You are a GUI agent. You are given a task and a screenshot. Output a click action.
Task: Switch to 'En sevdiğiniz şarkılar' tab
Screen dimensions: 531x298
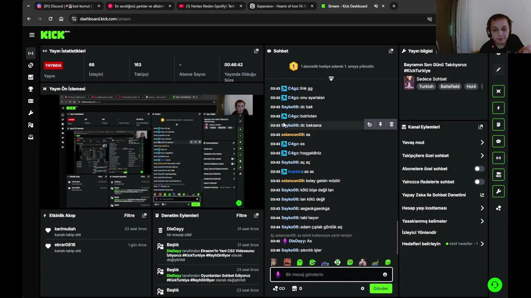coord(139,6)
